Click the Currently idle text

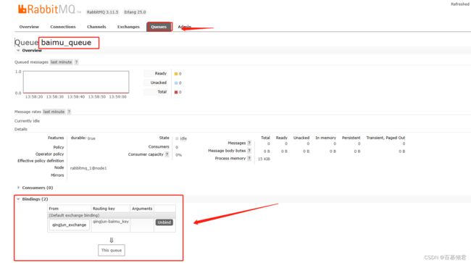[x=27, y=121]
